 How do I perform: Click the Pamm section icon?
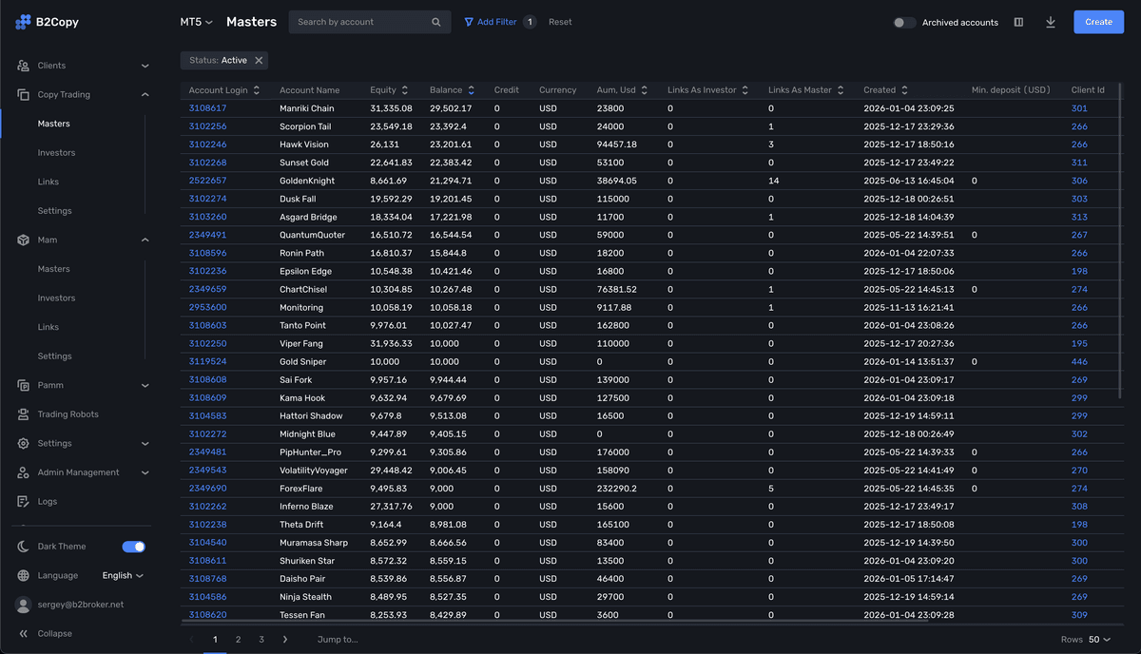[23, 385]
